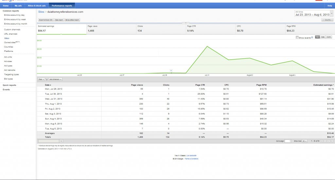Open the Show events help icon
The height and width of the screenshot is (180, 335).
tap(312, 37)
